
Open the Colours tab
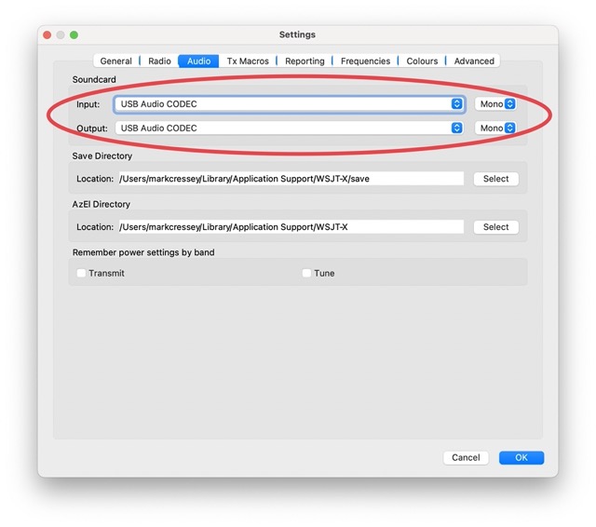422,61
